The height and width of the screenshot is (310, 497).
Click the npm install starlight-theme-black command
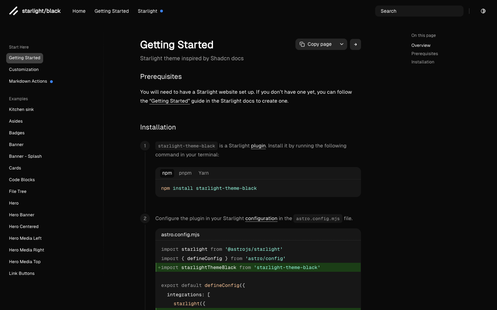coord(209,188)
